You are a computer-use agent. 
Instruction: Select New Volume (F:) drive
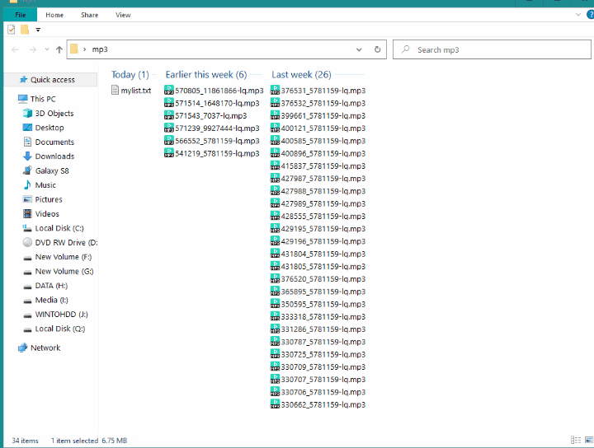point(64,257)
